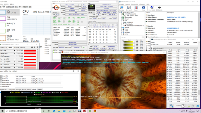Image resolution: width=201 pixels, height=113 pixels.
Task: Enable the Stress CPU checkbox
Action: coord(1,76)
